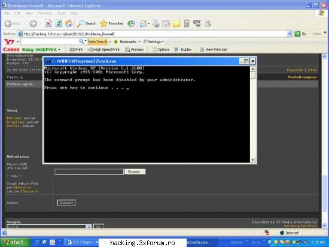
Task: Open the 99poze.ro link
Action: [x=29, y=191]
